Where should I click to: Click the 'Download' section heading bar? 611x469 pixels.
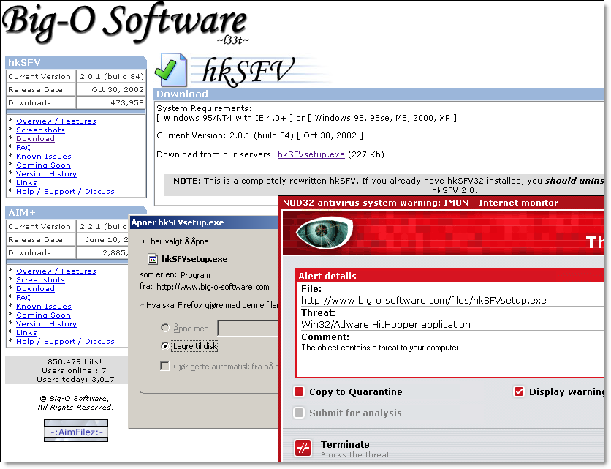coord(379,94)
